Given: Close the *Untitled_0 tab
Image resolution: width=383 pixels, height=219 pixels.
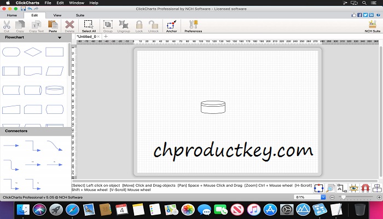Looking at the screenshot, I should (x=98, y=37).
